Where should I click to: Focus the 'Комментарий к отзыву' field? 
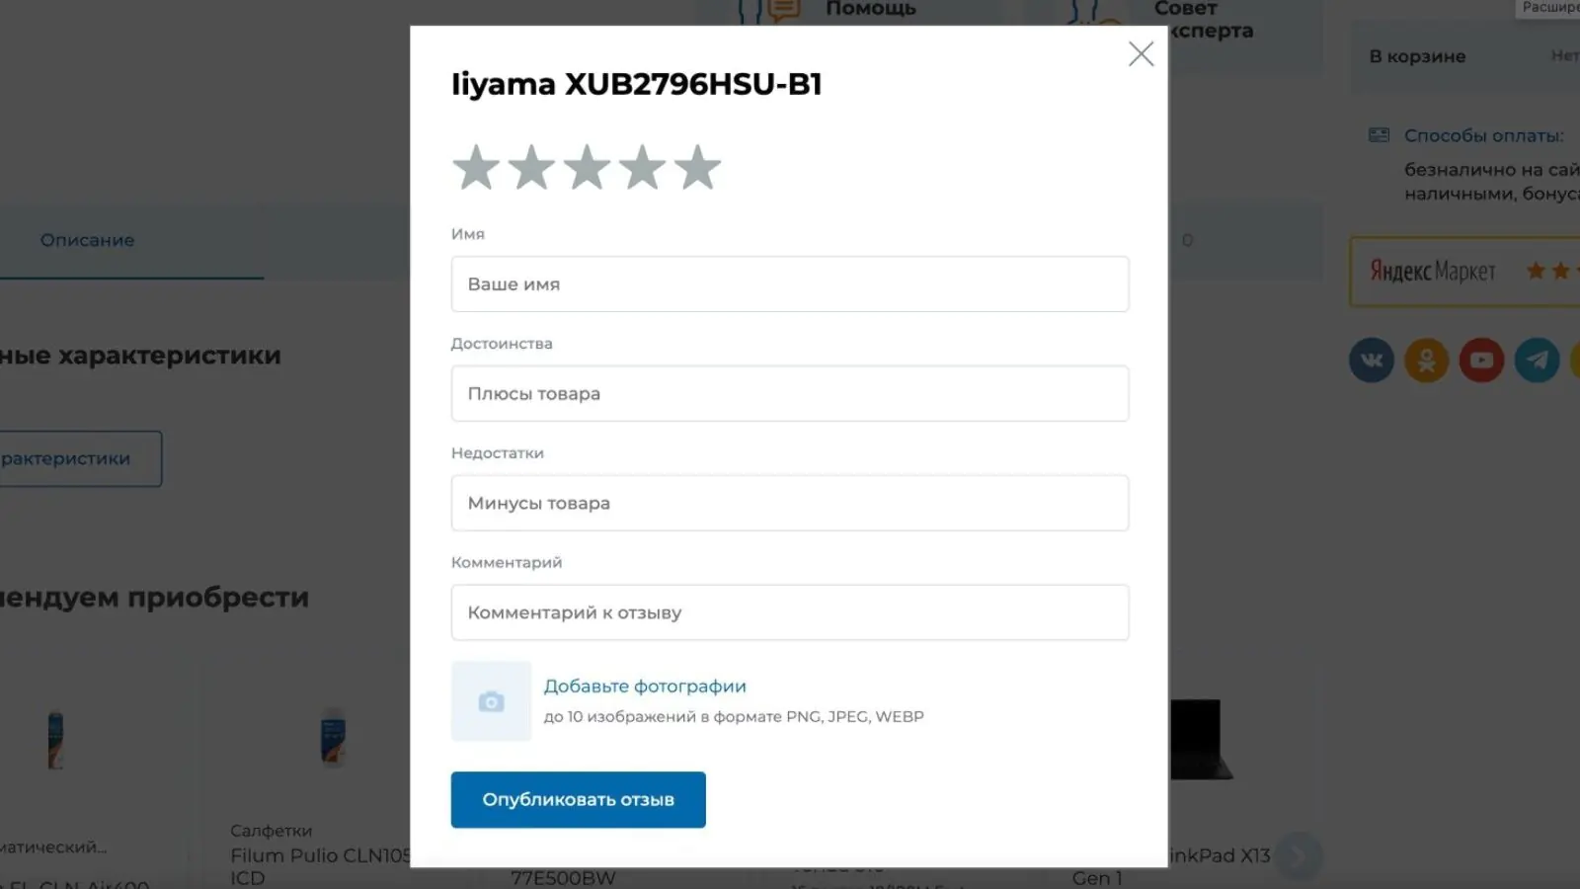(x=790, y=612)
